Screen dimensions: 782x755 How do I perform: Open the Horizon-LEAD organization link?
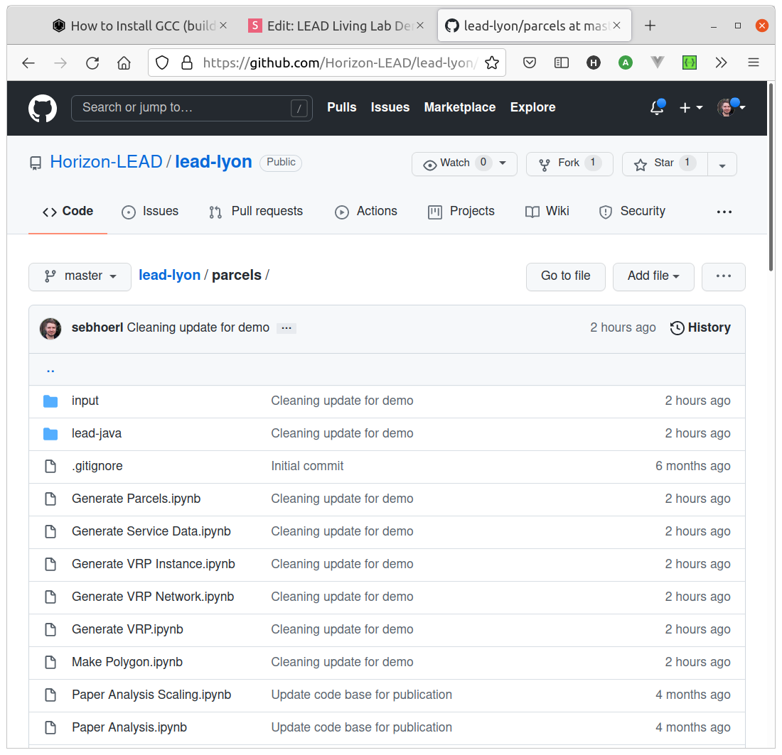point(106,162)
